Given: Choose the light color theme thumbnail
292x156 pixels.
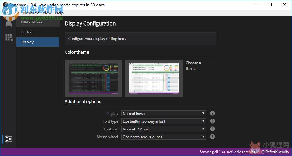Looking at the screenshot, I should pyautogui.click(x=154, y=79).
